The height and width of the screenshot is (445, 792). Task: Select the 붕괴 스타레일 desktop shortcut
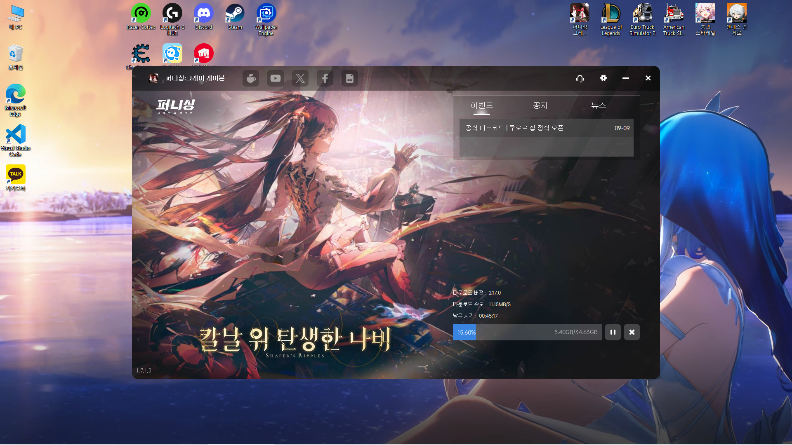click(x=705, y=20)
